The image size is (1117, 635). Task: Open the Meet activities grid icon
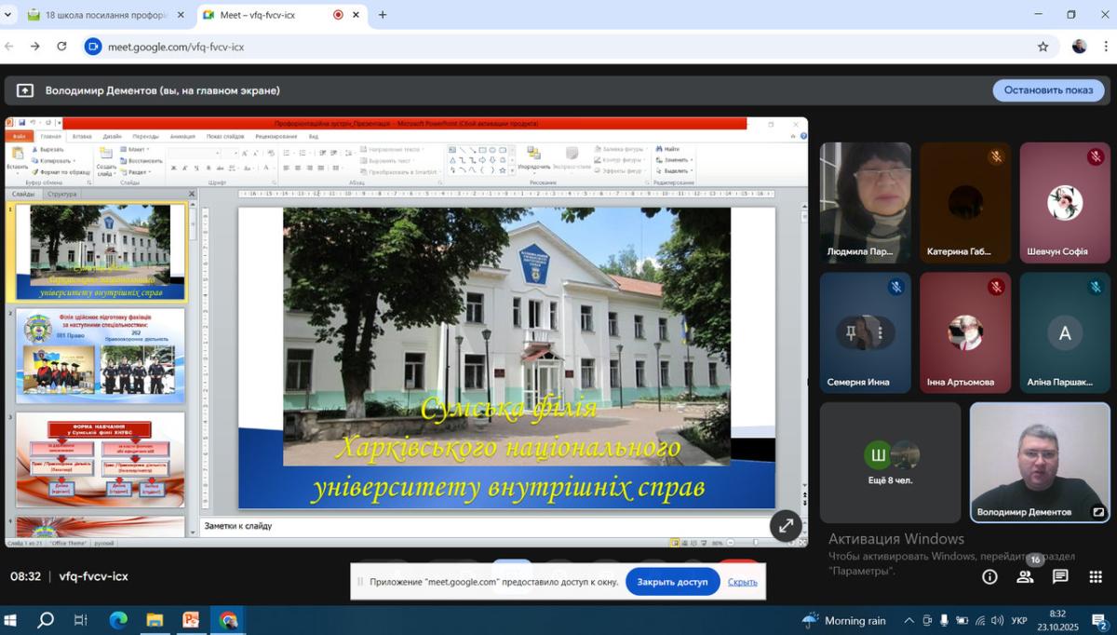[1096, 577]
